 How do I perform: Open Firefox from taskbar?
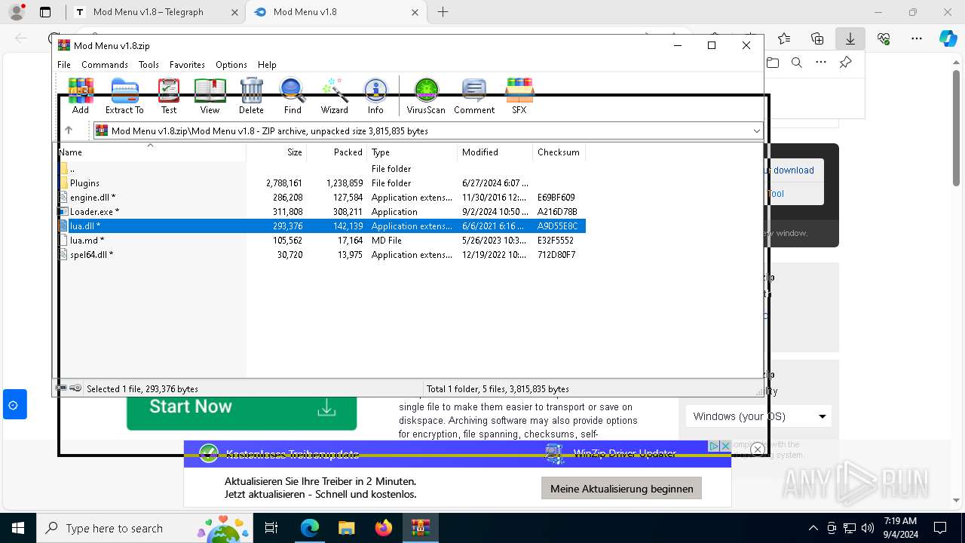pyautogui.click(x=384, y=528)
